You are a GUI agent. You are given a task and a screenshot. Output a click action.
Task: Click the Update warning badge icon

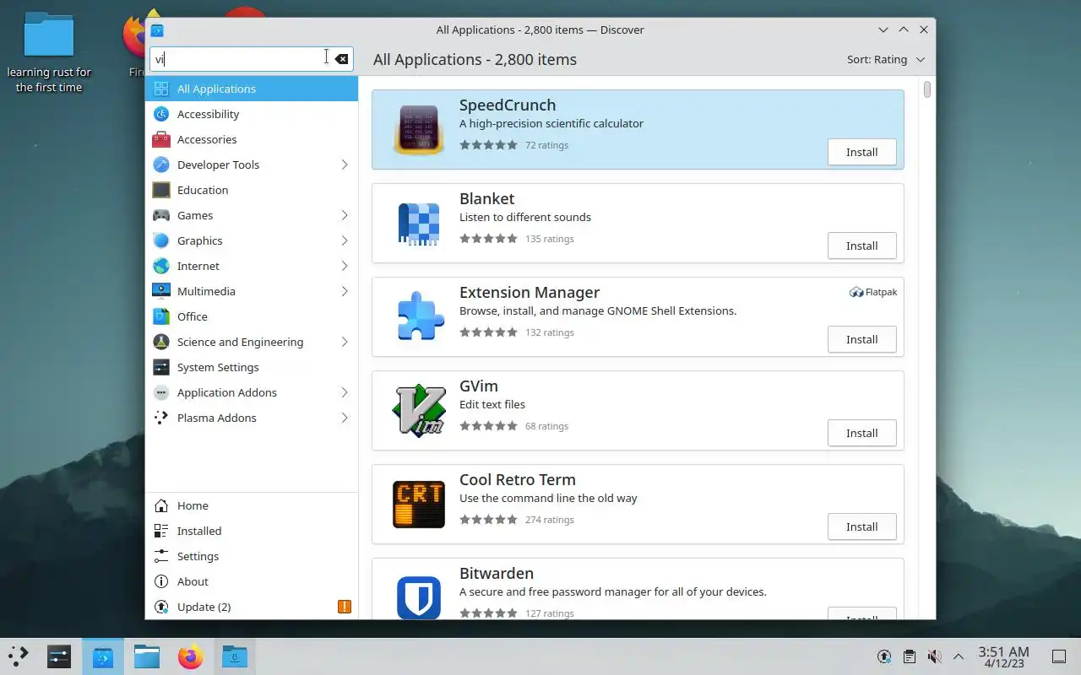[x=344, y=607]
